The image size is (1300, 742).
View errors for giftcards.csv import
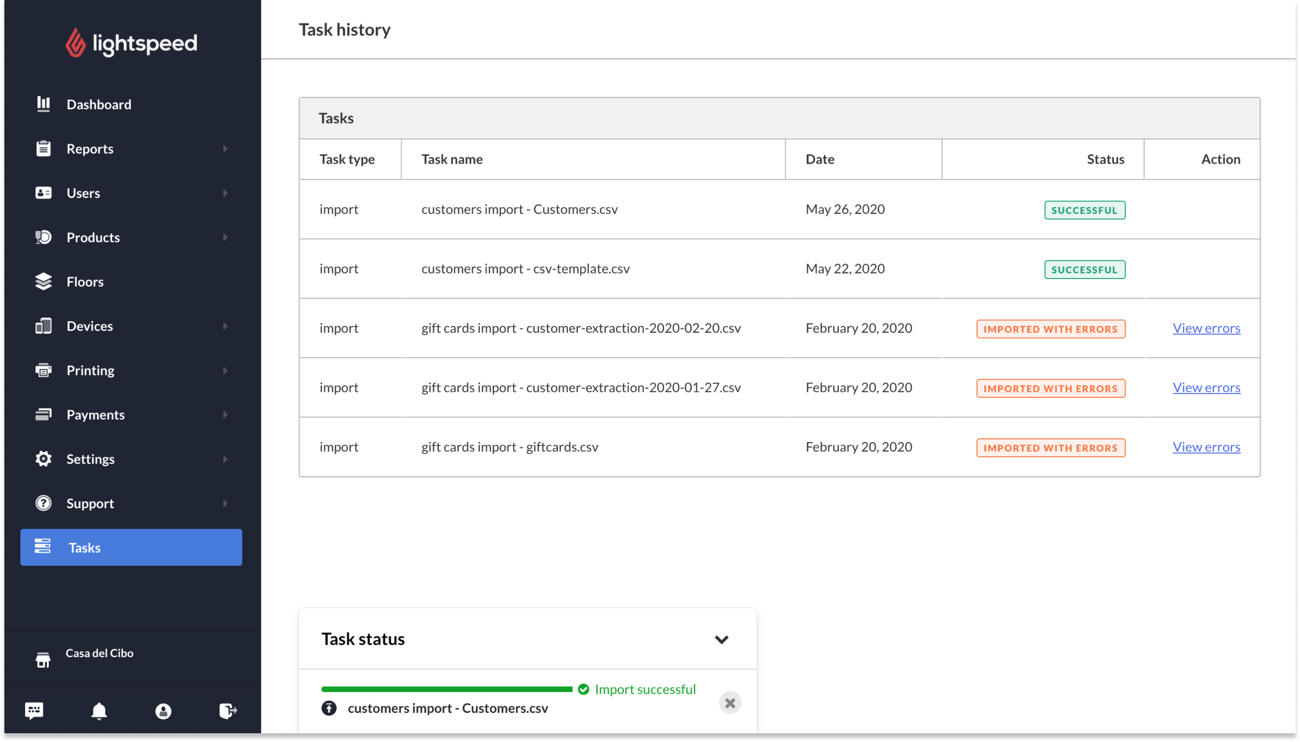1206,447
